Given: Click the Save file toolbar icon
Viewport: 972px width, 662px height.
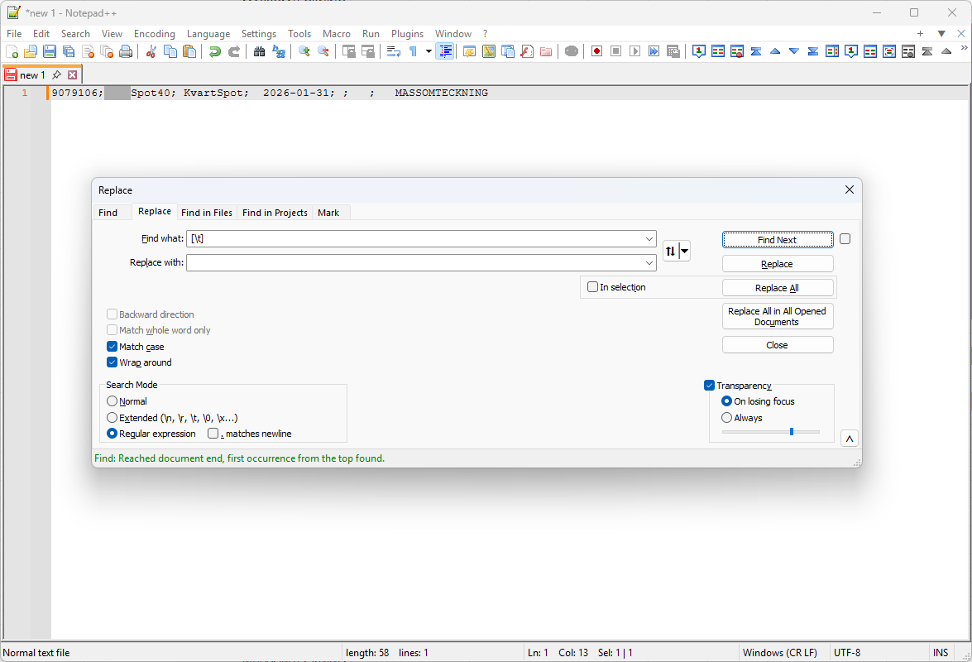Looking at the screenshot, I should point(50,51).
